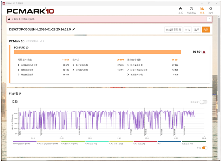Disable the markers (标记) toggle
Screen dimensions: 222x161
pyautogui.click(x=205, y=148)
